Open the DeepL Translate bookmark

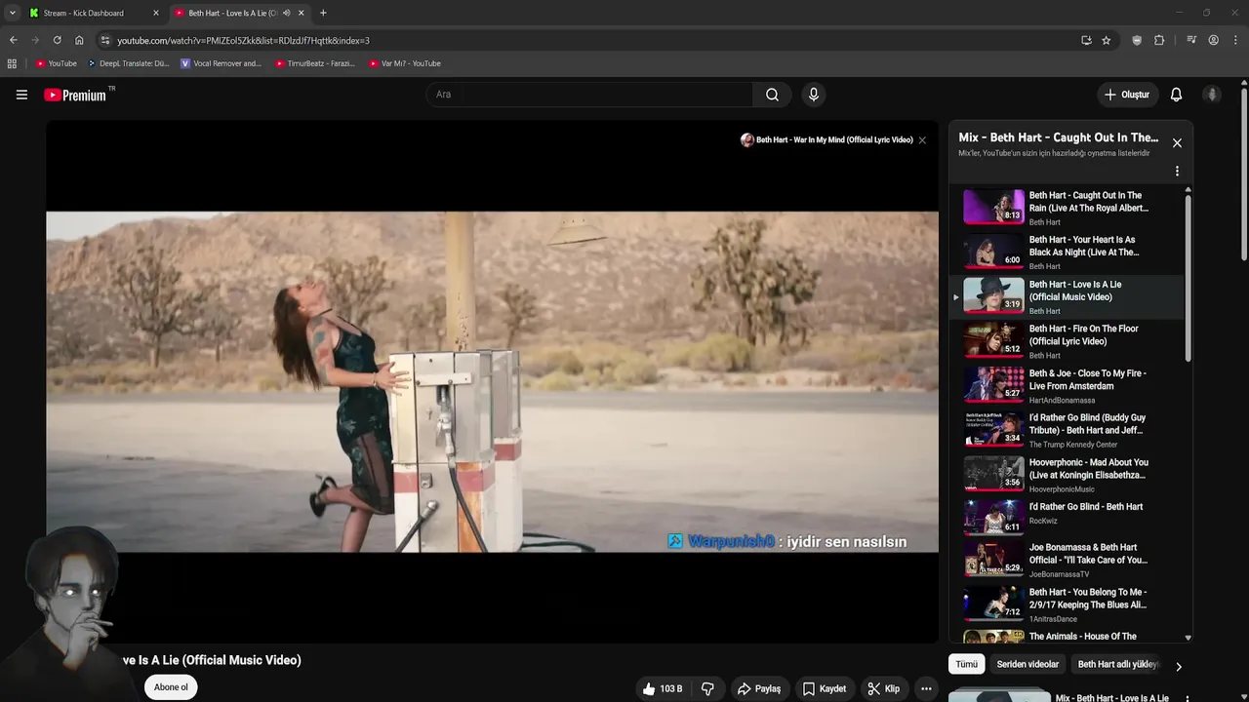point(128,63)
